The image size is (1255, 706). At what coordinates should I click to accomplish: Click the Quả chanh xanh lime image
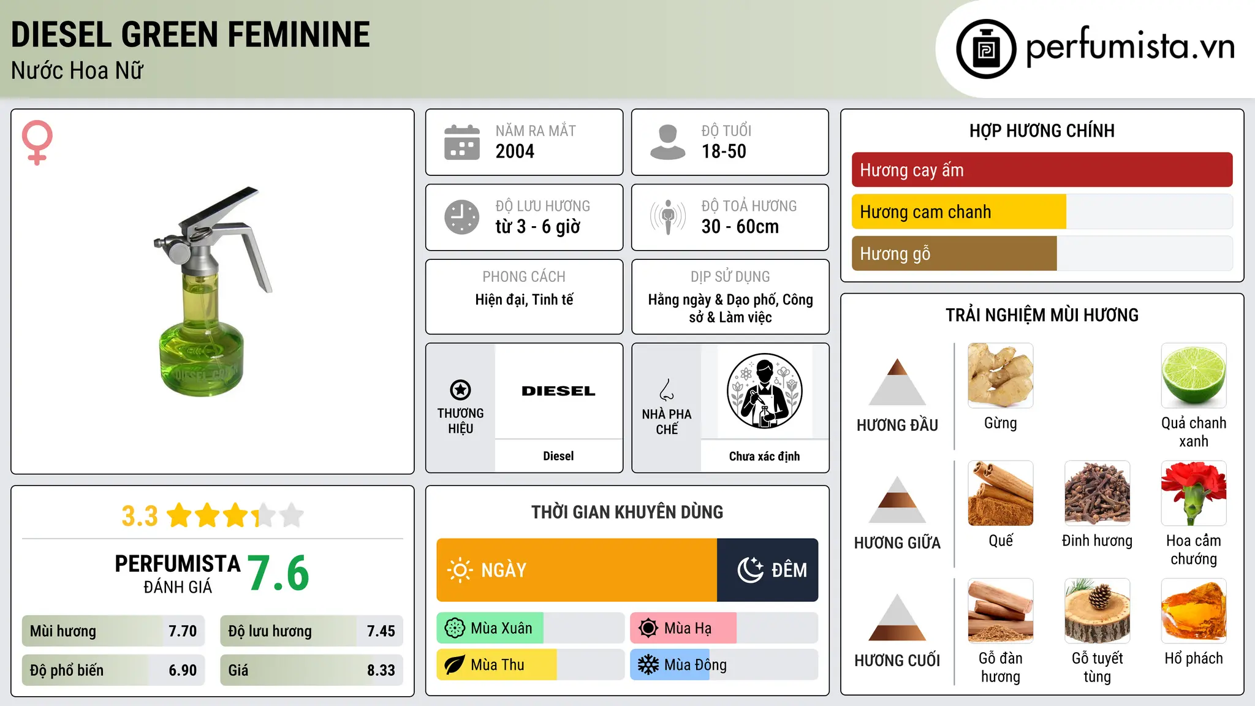tap(1194, 376)
